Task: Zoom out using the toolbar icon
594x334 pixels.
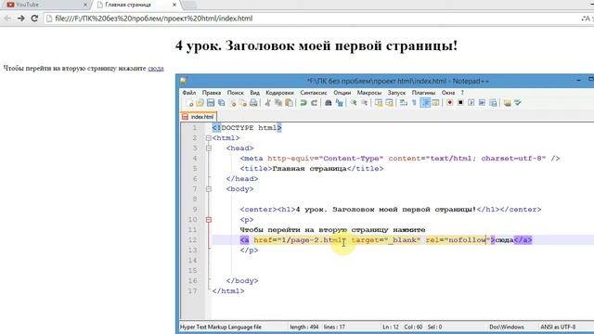Action: [x=364, y=103]
